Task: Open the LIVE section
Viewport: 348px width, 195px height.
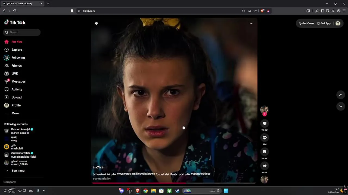Action: [x=11, y=74]
